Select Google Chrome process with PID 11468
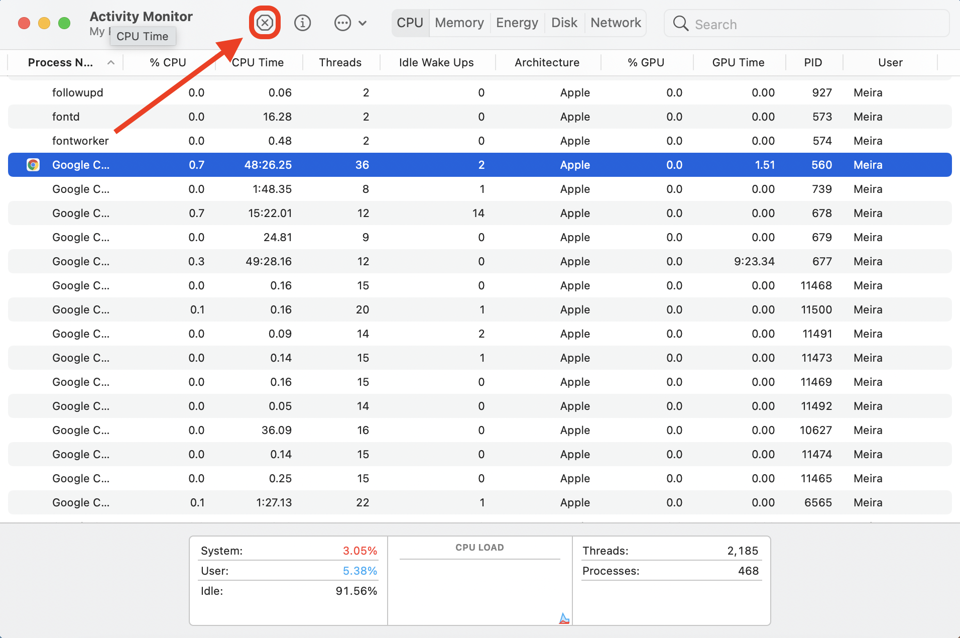 [480, 285]
